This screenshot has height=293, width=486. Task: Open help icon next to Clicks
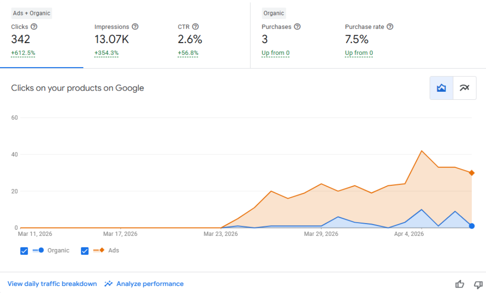coord(34,27)
